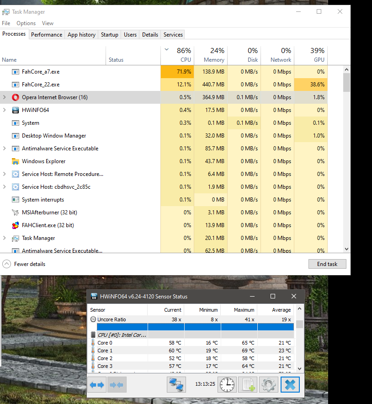Collapse view with Fewer details arrow

(x=7, y=264)
